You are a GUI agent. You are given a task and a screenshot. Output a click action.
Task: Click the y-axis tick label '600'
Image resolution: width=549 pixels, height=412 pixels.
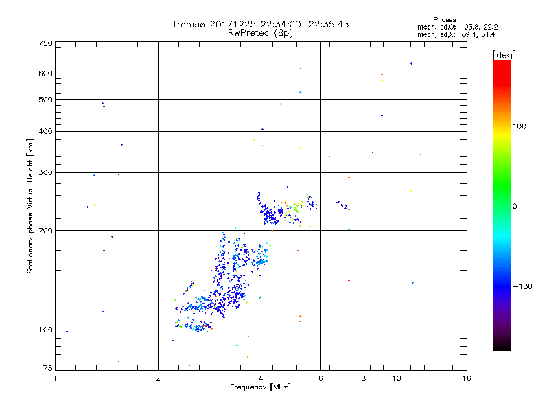[45, 73]
